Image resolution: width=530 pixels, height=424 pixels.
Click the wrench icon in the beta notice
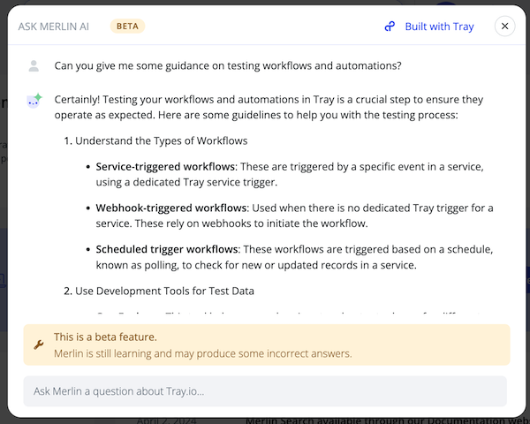tap(38, 344)
